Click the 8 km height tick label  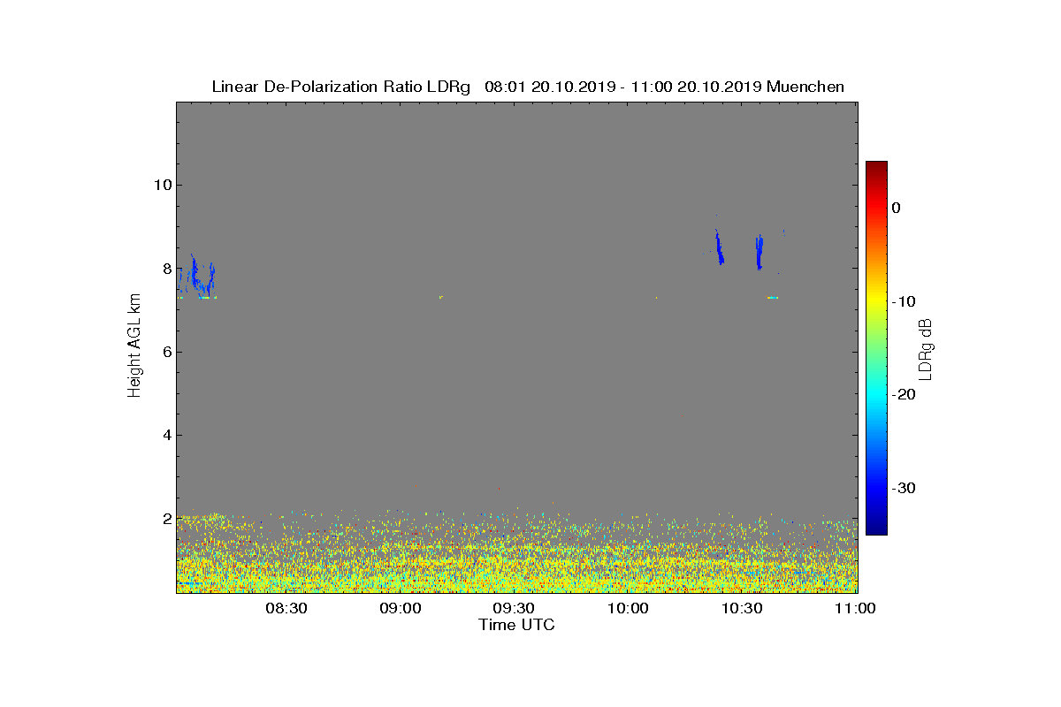coord(165,268)
